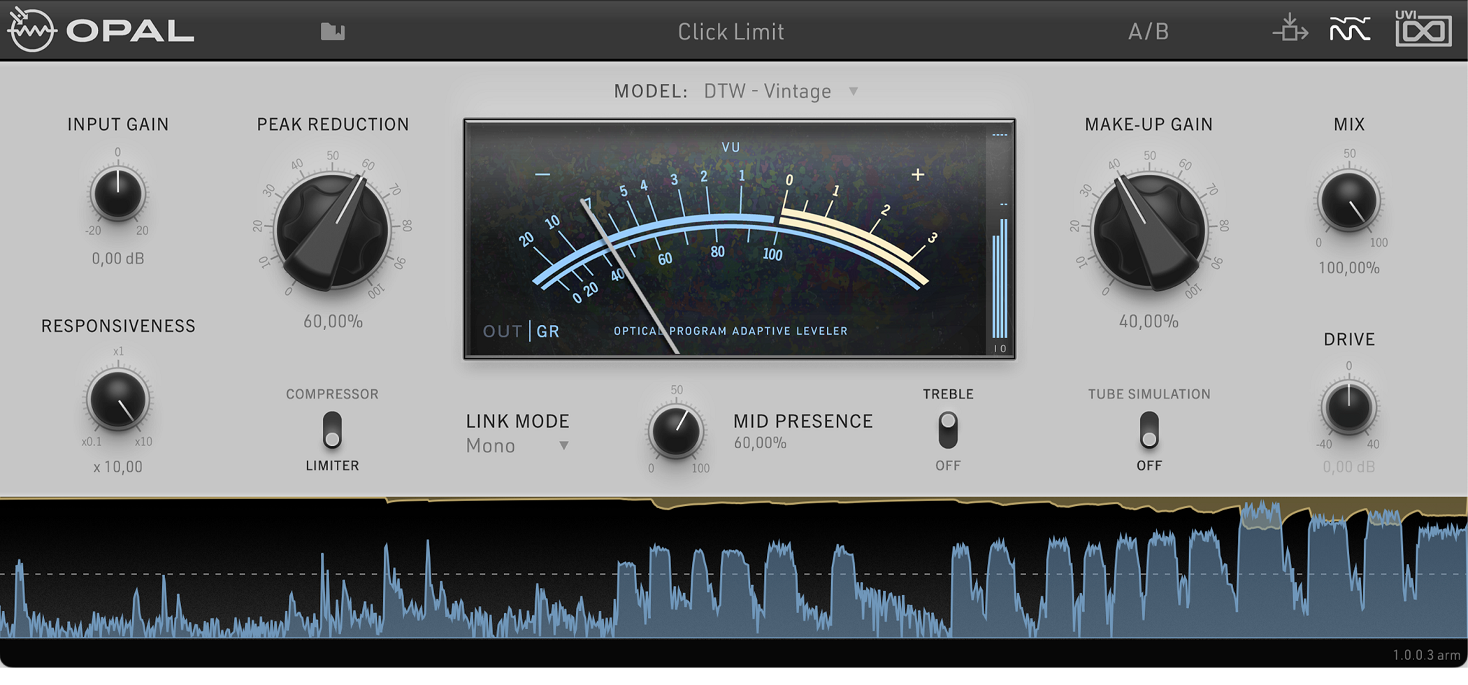This screenshot has width=1468, height=685.
Task: Click the I/O level meter bars
Action: click(x=1000, y=280)
